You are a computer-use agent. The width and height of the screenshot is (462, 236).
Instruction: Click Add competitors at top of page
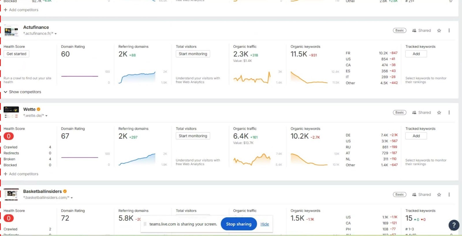pos(21,10)
